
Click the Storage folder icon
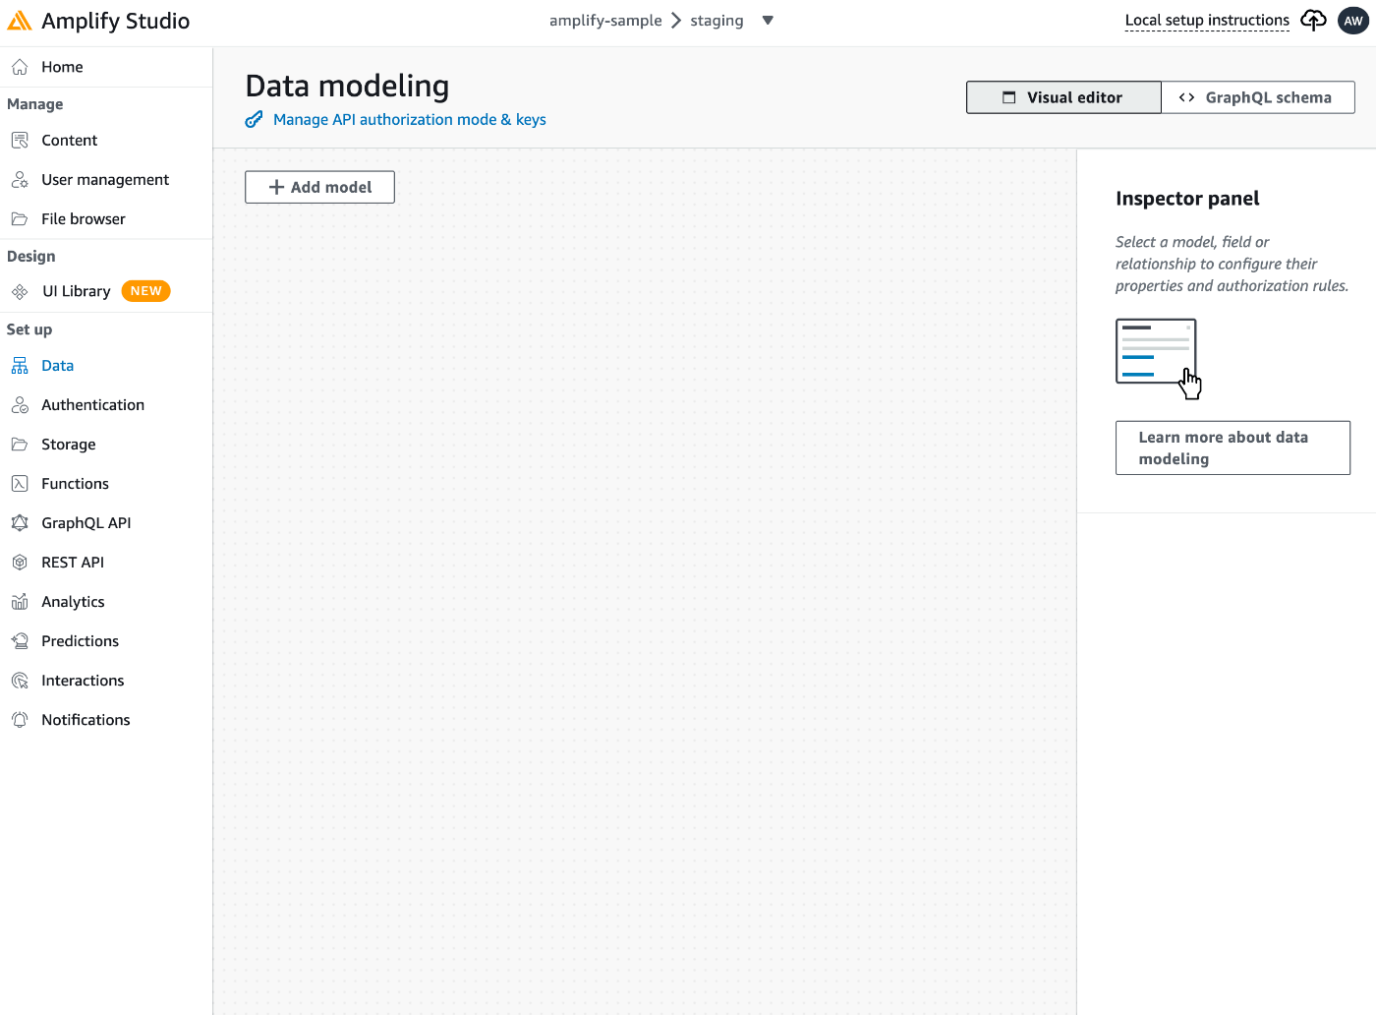click(20, 445)
